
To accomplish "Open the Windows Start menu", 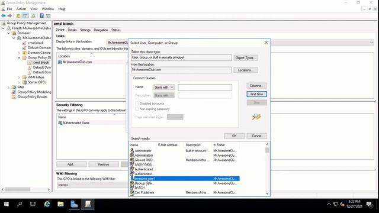I will point(7,204).
